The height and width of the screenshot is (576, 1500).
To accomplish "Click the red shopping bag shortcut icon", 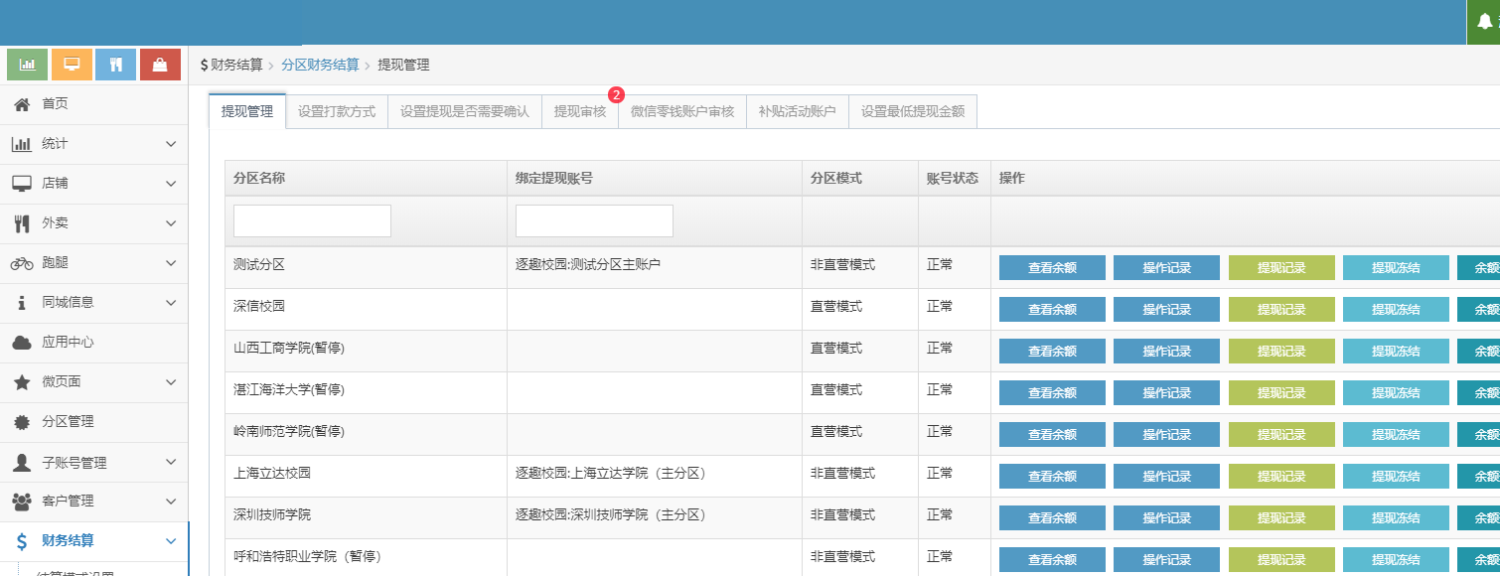I will coord(160,65).
